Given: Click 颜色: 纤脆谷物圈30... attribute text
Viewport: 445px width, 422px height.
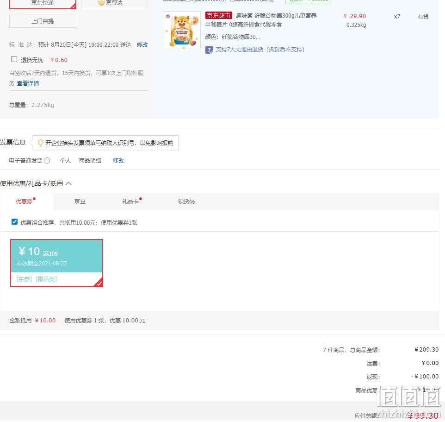Looking at the screenshot, I should (x=232, y=37).
